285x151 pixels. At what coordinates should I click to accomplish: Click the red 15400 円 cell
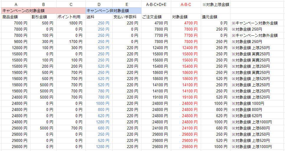[186, 66]
